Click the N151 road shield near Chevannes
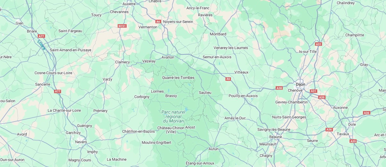 [122, 26]
